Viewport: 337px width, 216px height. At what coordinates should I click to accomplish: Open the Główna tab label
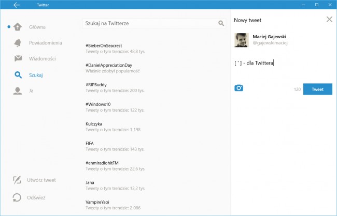(x=37, y=27)
